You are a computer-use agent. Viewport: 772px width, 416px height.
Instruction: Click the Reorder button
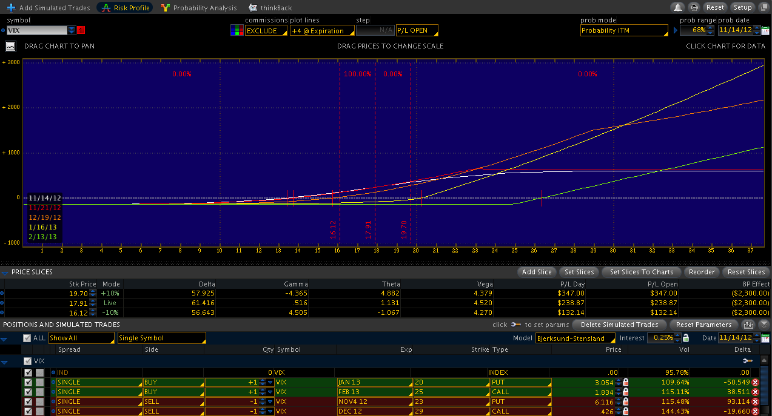point(702,272)
